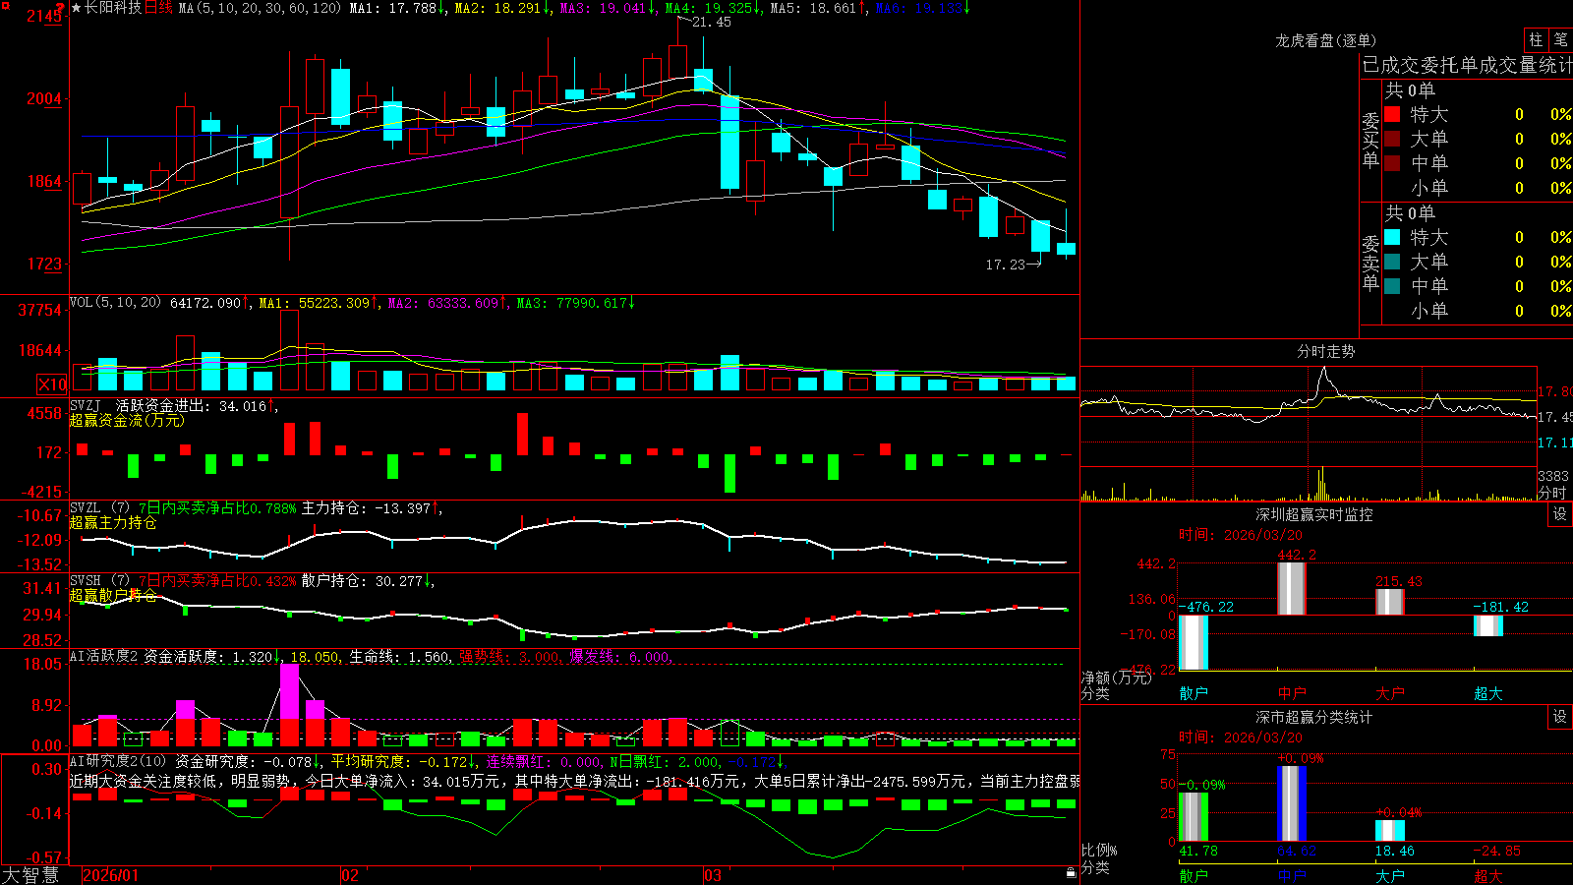Click the MA5: 18.661 value

click(814, 8)
